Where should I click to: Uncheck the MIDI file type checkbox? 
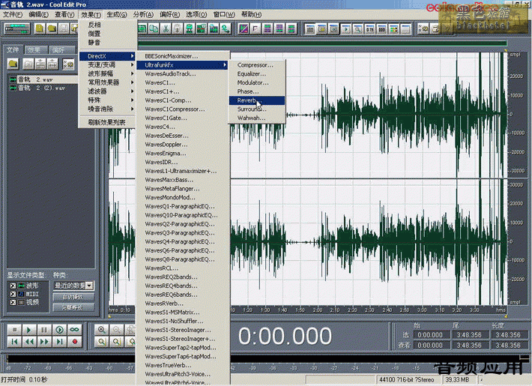click(13, 294)
